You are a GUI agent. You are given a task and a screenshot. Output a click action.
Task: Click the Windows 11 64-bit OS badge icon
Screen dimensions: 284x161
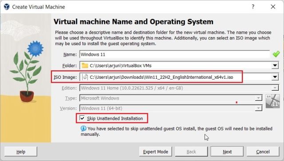click(272, 101)
